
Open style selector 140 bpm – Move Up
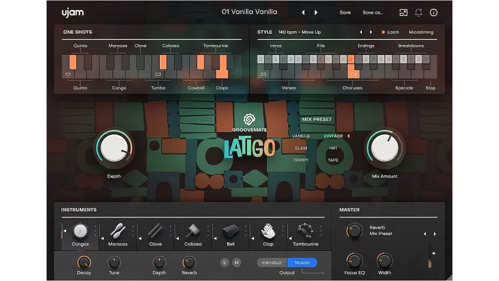[299, 32]
